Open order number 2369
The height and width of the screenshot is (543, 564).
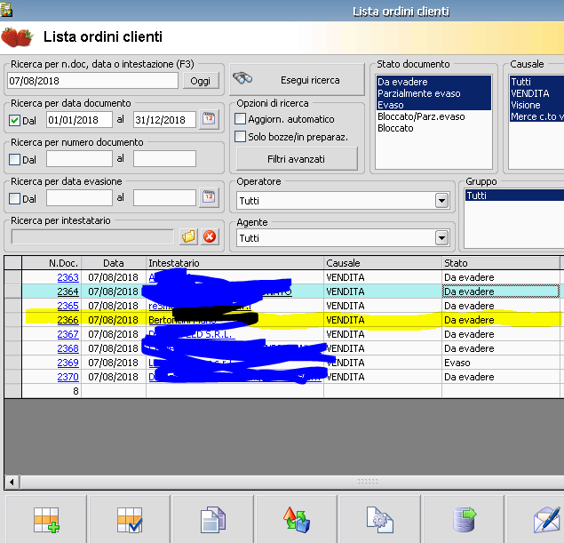(68, 363)
